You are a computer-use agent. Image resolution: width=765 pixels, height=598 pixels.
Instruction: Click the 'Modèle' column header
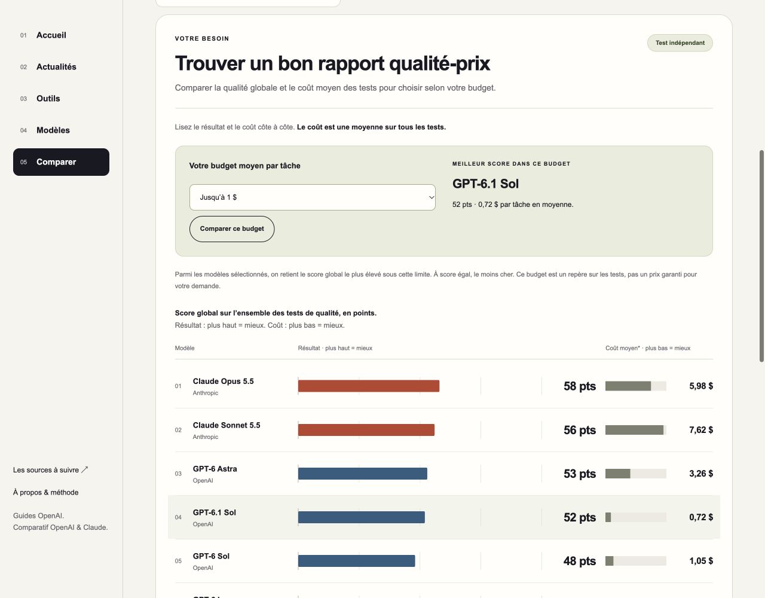(185, 348)
